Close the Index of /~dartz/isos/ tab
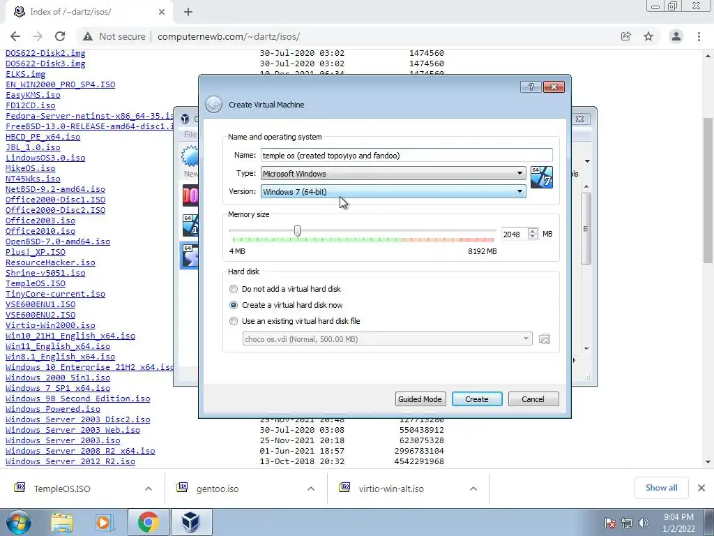The width and height of the screenshot is (714, 536). [162, 12]
